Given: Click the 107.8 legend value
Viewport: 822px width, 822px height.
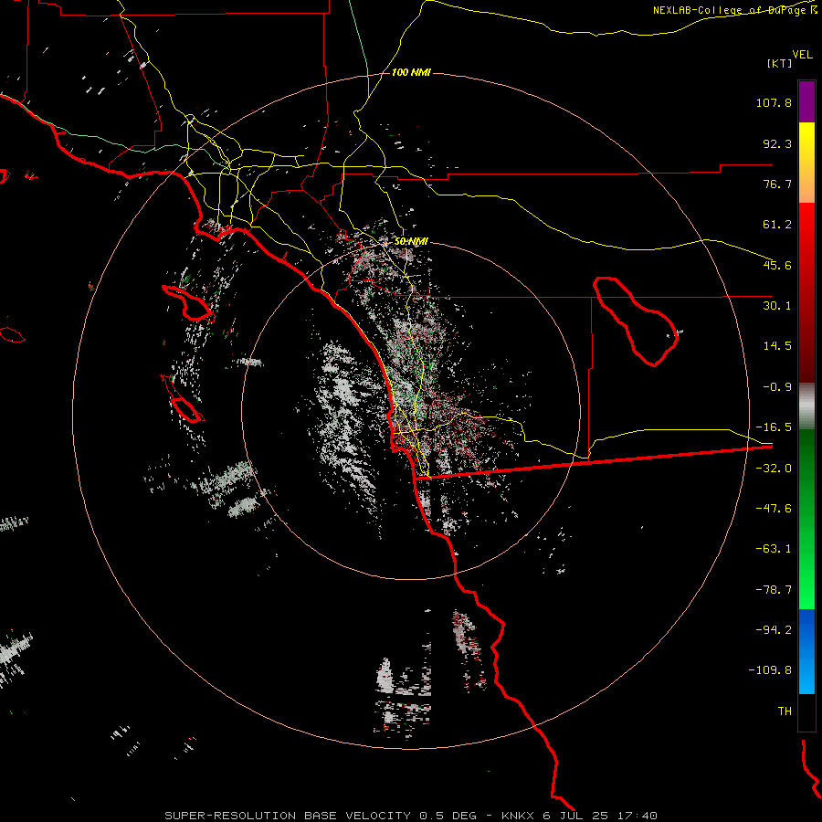Looking at the screenshot, I should click(x=774, y=102).
